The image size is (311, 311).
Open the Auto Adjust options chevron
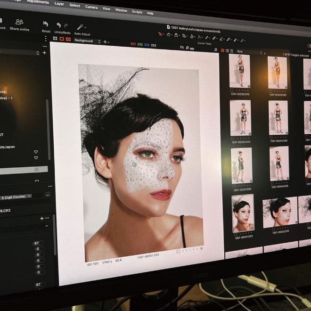click(x=85, y=28)
